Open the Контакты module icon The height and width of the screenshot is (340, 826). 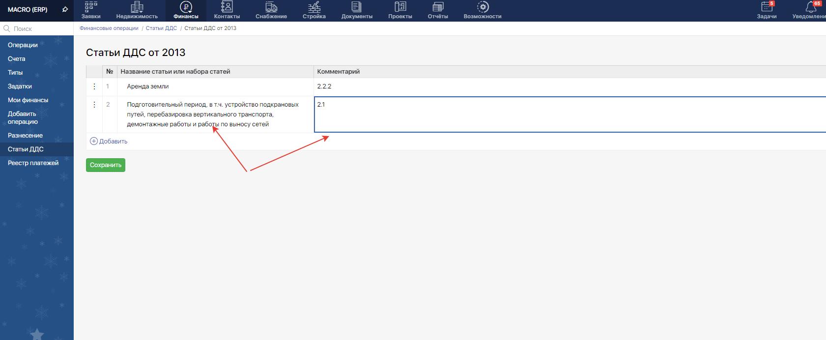point(227,7)
